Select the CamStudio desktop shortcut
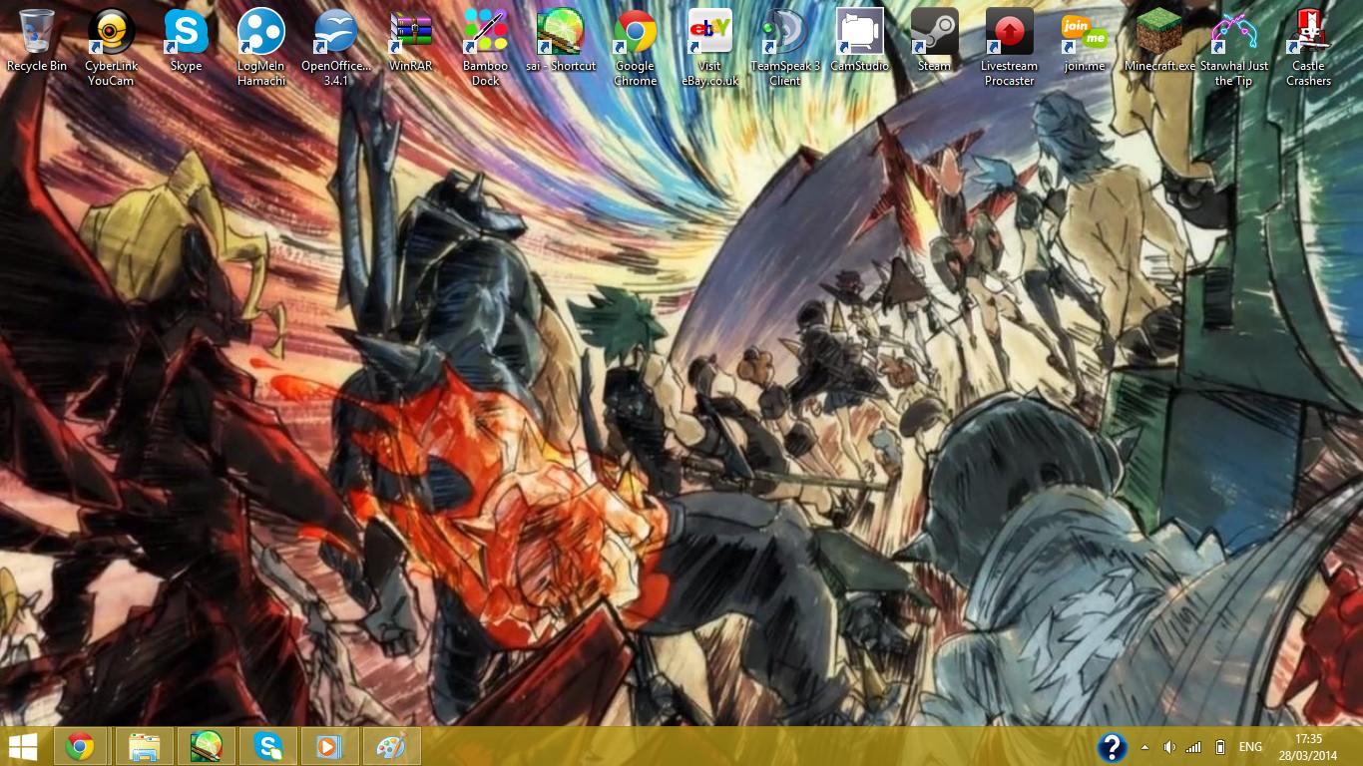Screen dimensions: 1363x766 859,41
